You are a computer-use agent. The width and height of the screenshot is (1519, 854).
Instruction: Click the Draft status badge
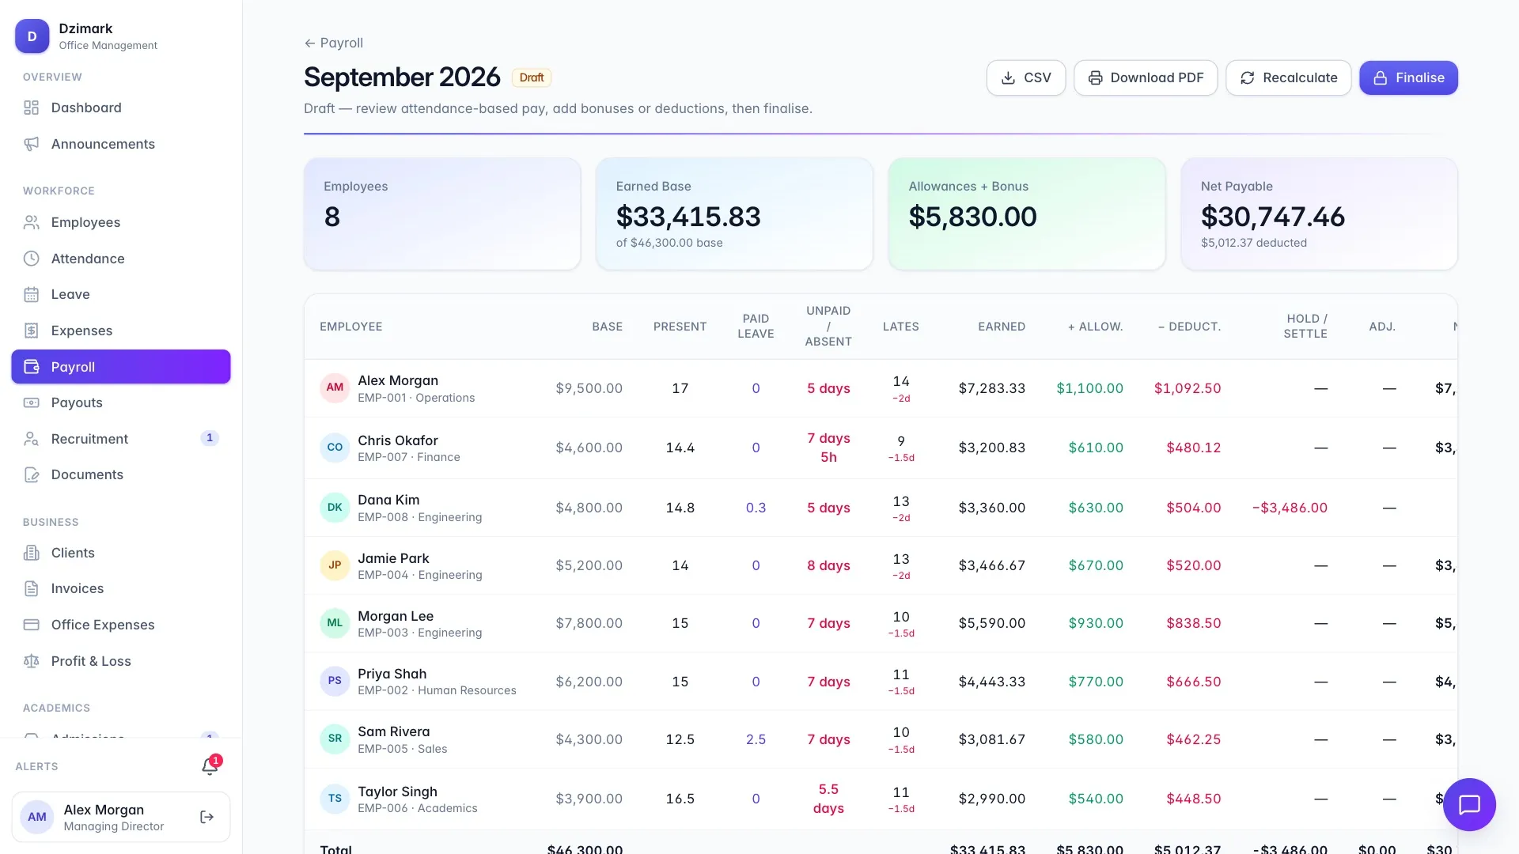(532, 77)
